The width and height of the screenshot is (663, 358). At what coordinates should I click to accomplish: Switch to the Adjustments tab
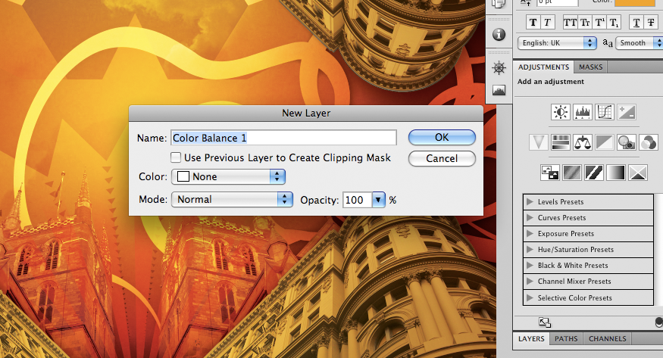click(543, 67)
